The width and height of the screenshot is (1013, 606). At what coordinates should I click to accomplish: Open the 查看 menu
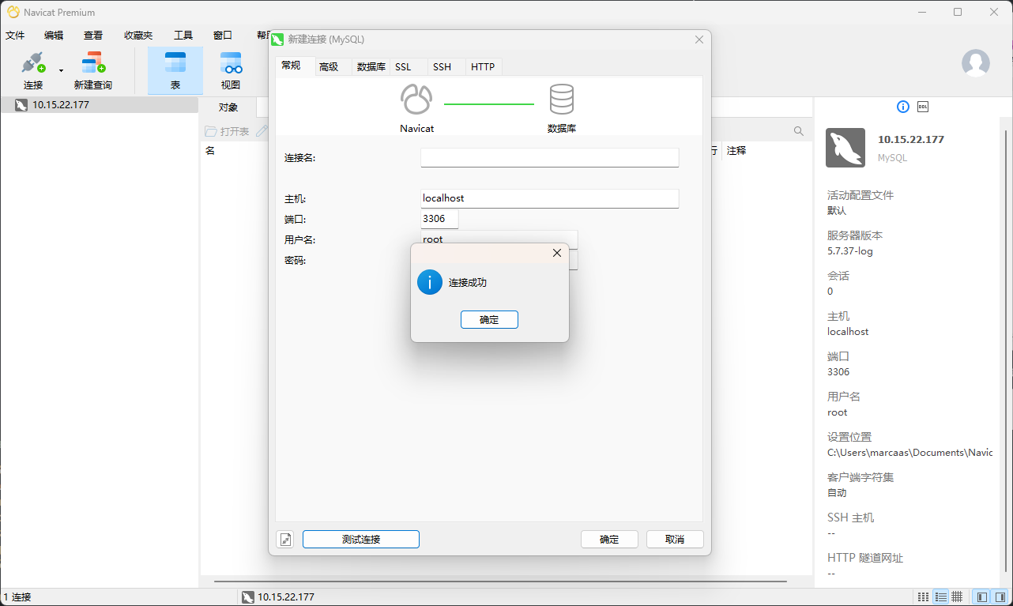click(93, 36)
